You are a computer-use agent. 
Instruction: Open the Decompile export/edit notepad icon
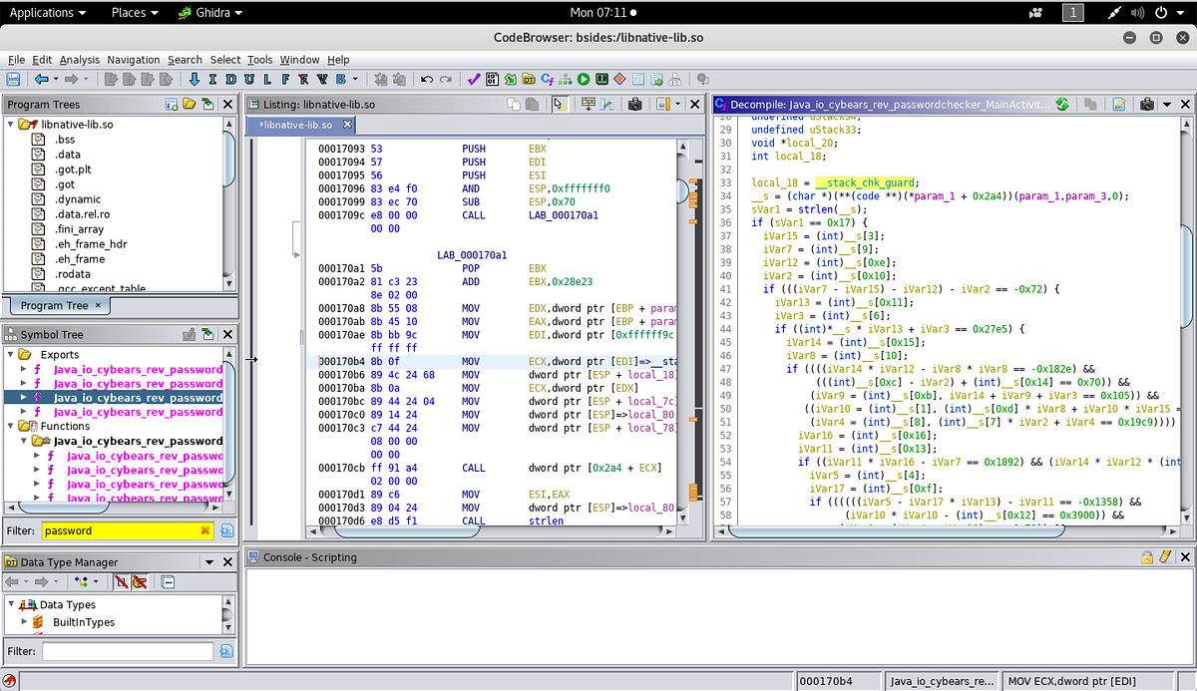pos(1119,104)
